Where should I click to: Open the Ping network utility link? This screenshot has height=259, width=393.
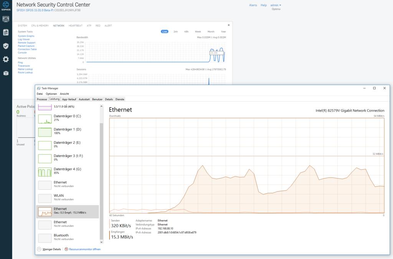[20, 62]
